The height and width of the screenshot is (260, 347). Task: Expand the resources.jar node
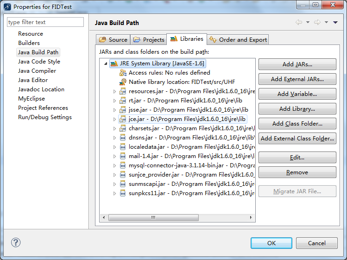click(114, 91)
